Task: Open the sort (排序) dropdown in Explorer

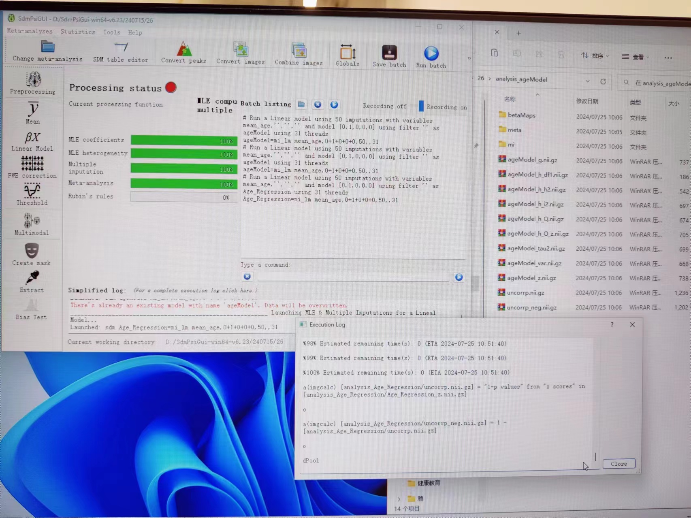Action: (595, 56)
